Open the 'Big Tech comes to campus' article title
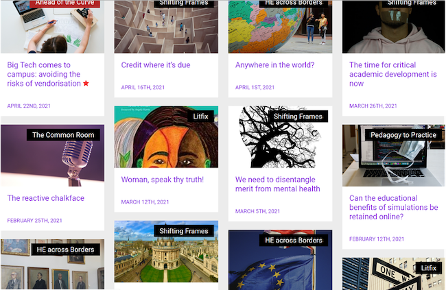Image resolution: width=446 pixels, height=290 pixels. click(44, 74)
